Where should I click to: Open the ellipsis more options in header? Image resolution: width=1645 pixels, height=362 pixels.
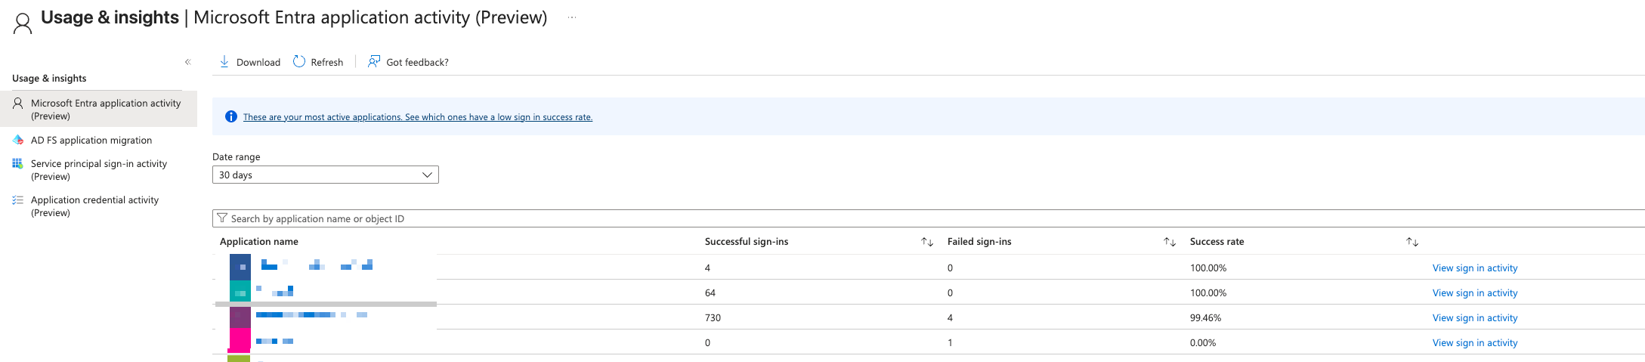click(572, 17)
